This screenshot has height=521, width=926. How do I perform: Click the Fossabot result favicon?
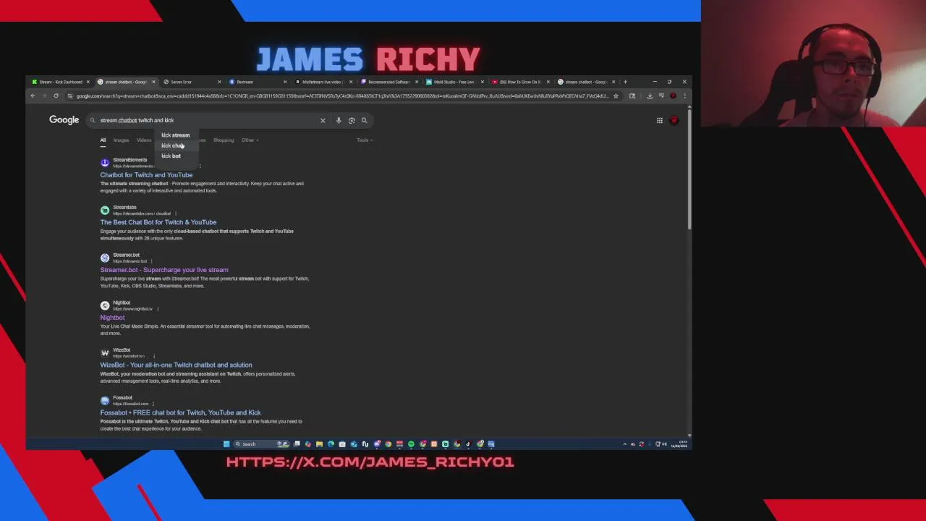(105, 400)
